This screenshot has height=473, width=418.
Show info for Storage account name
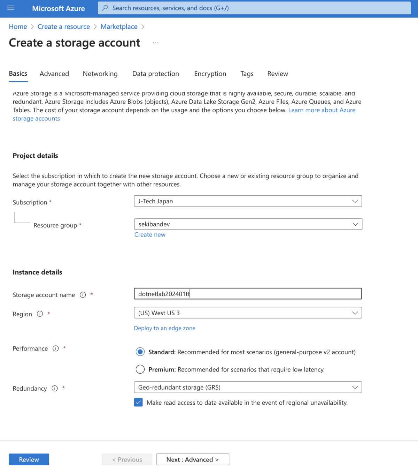[x=83, y=295]
